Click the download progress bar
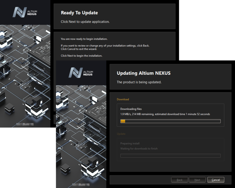 [x=171, y=121]
